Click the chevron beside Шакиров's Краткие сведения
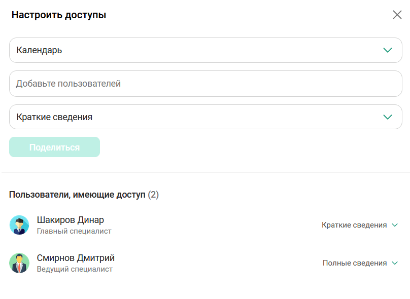 pyautogui.click(x=396, y=225)
